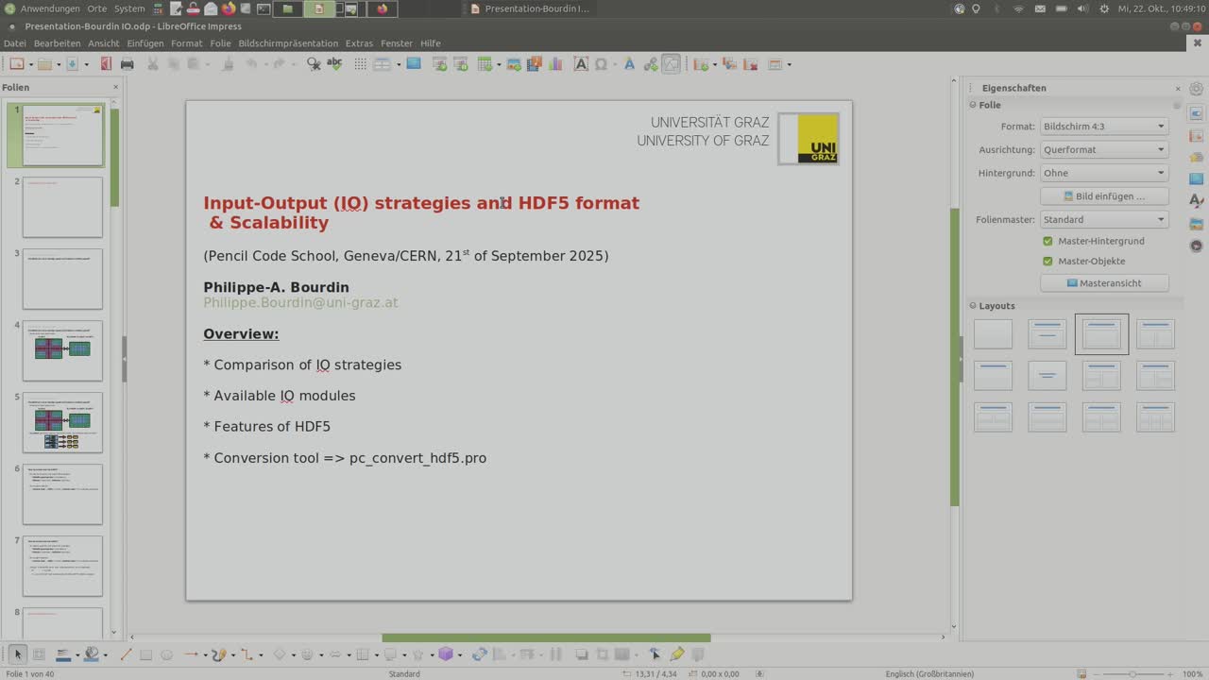The height and width of the screenshot is (680, 1209).
Task: Select the line drawing tool
Action: click(x=126, y=654)
